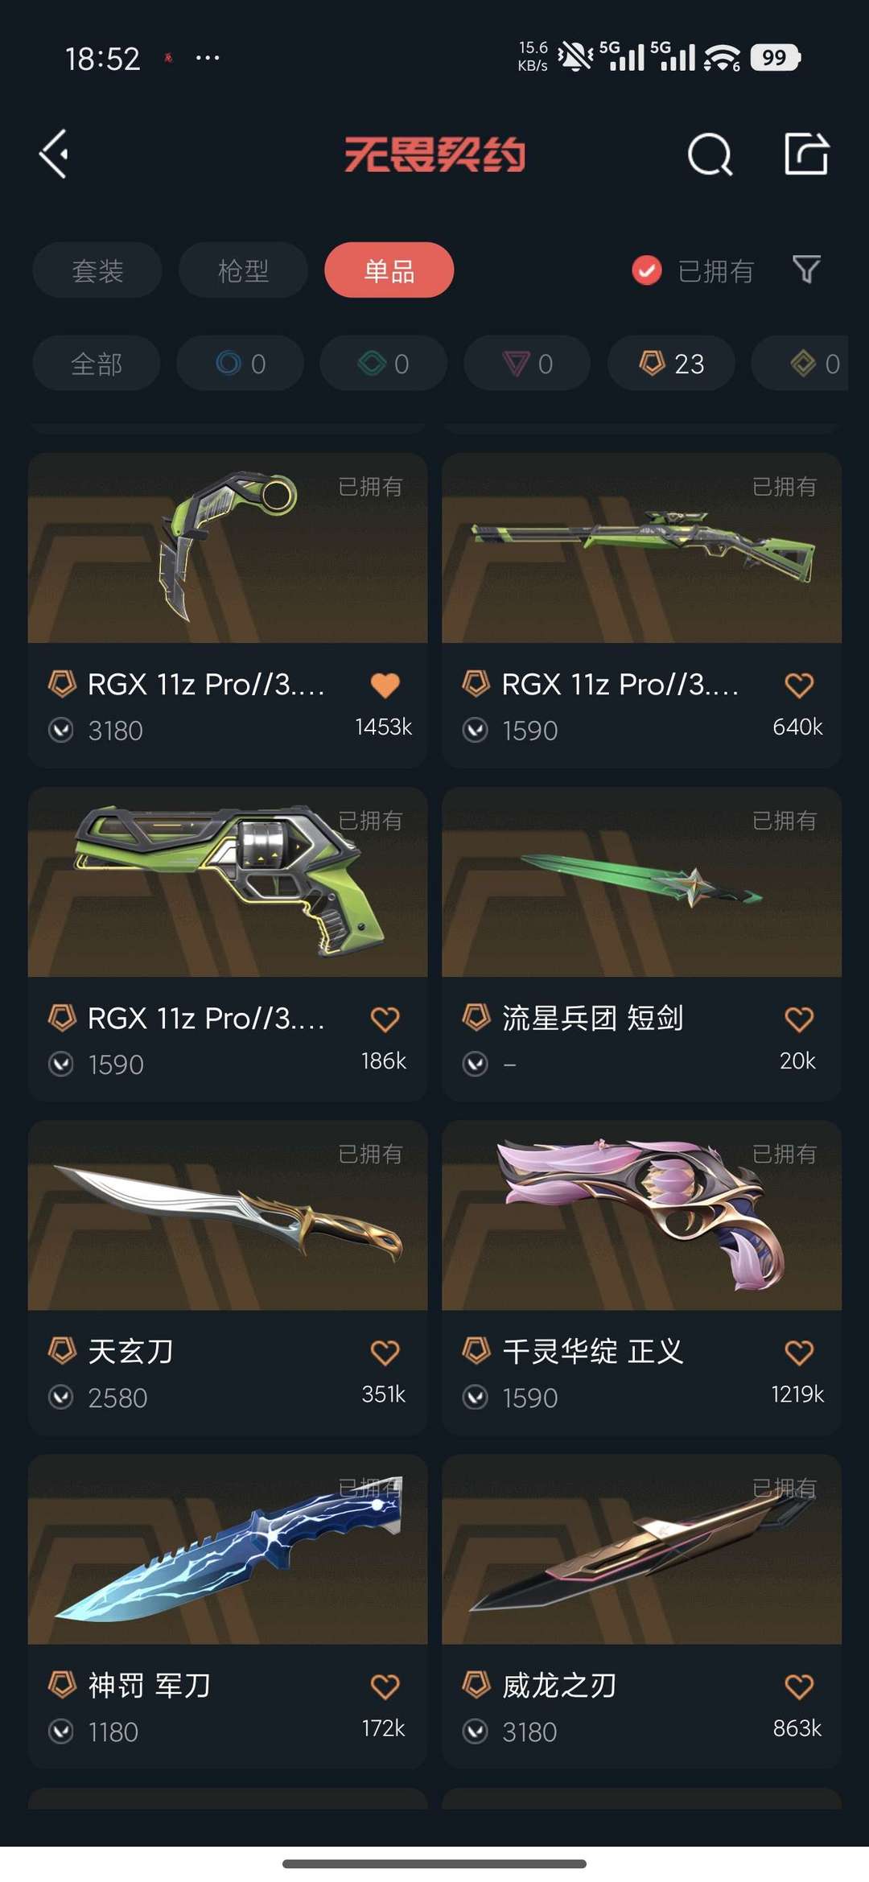The width and height of the screenshot is (869, 1882).
Task: Switch to the 套装 tab
Action: coord(97,270)
